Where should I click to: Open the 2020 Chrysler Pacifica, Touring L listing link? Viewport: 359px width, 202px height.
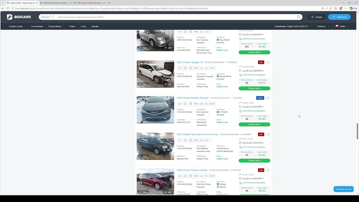pyautogui.click(x=193, y=98)
